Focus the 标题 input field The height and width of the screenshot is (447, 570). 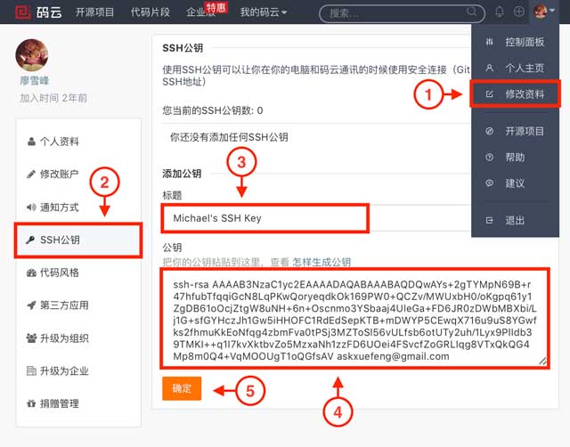(265, 217)
